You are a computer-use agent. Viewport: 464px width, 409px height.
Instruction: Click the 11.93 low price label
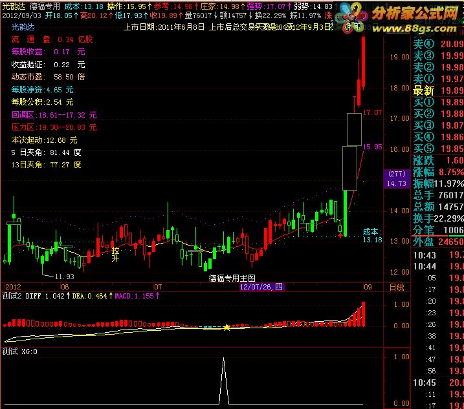point(65,277)
